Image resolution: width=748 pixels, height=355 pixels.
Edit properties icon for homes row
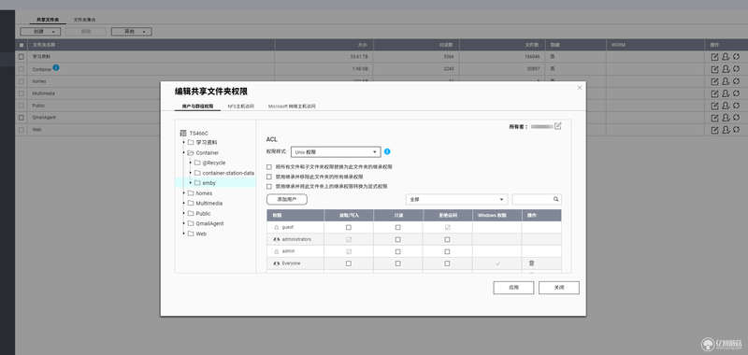(714, 81)
